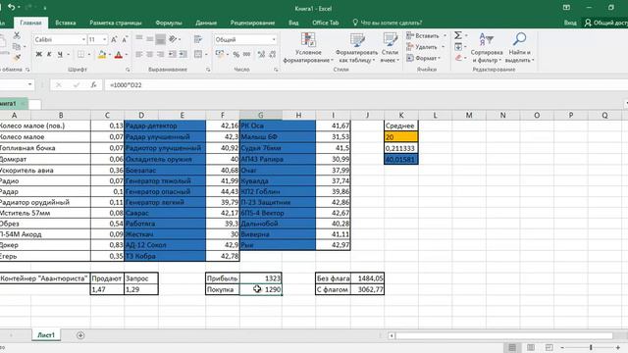Apply the red font color A
Viewport: 628px width, 353px height.
point(118,55)
